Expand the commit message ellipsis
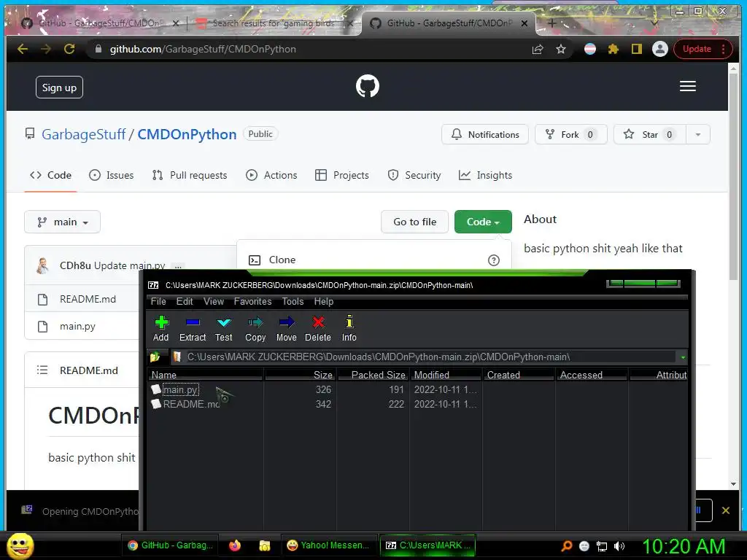 pos(178,266)
